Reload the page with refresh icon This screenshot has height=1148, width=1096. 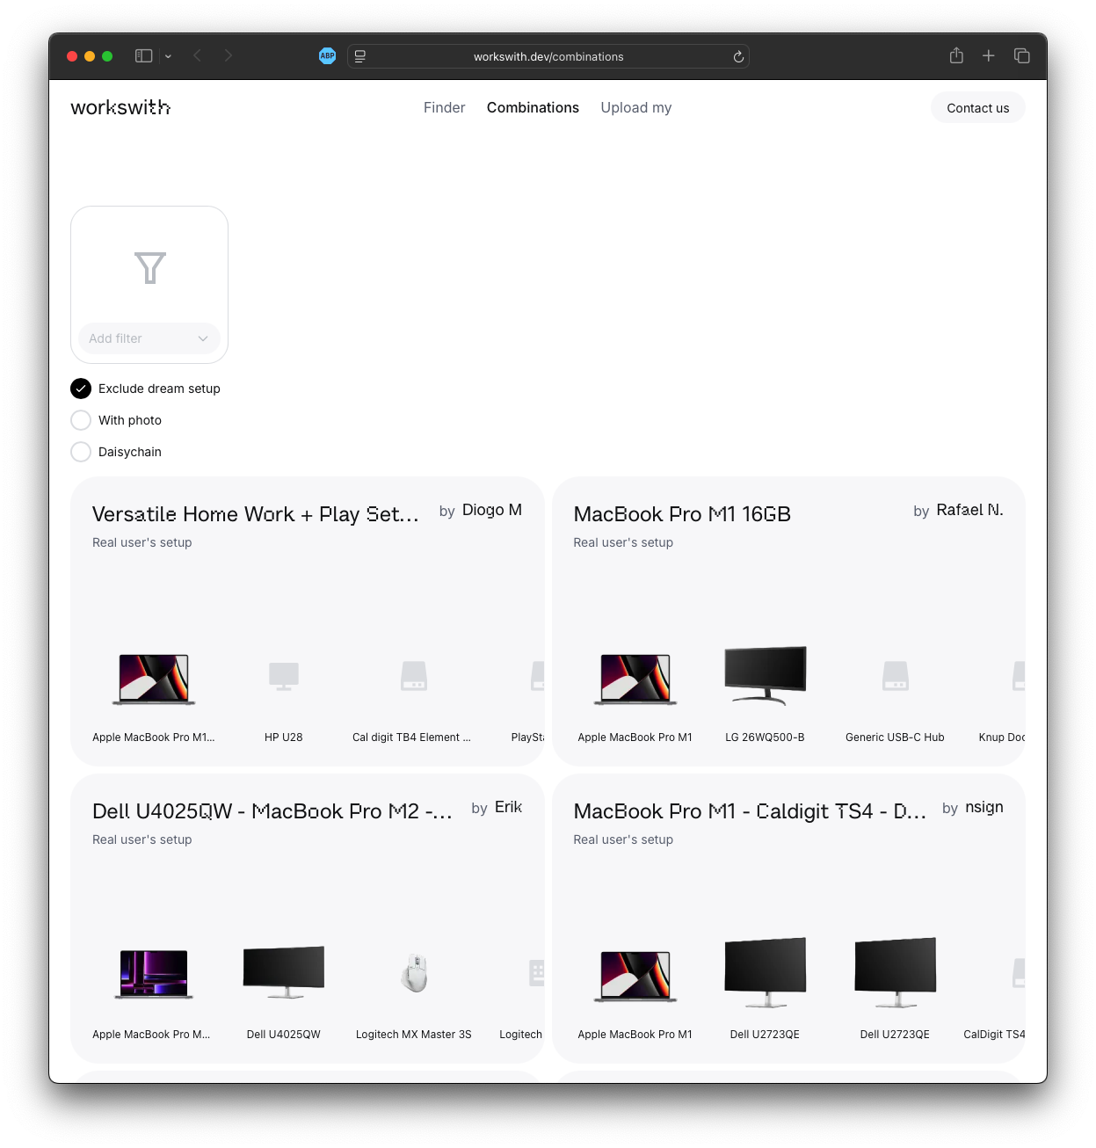pos(738,57)
